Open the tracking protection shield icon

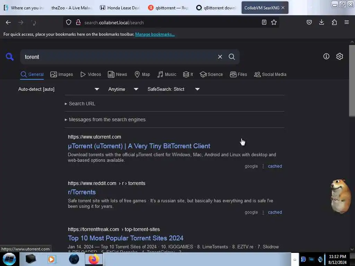click(x=69, y=23)
